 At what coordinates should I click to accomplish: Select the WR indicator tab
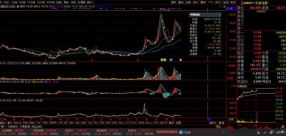pyautogui.click(x=108, y=123)
